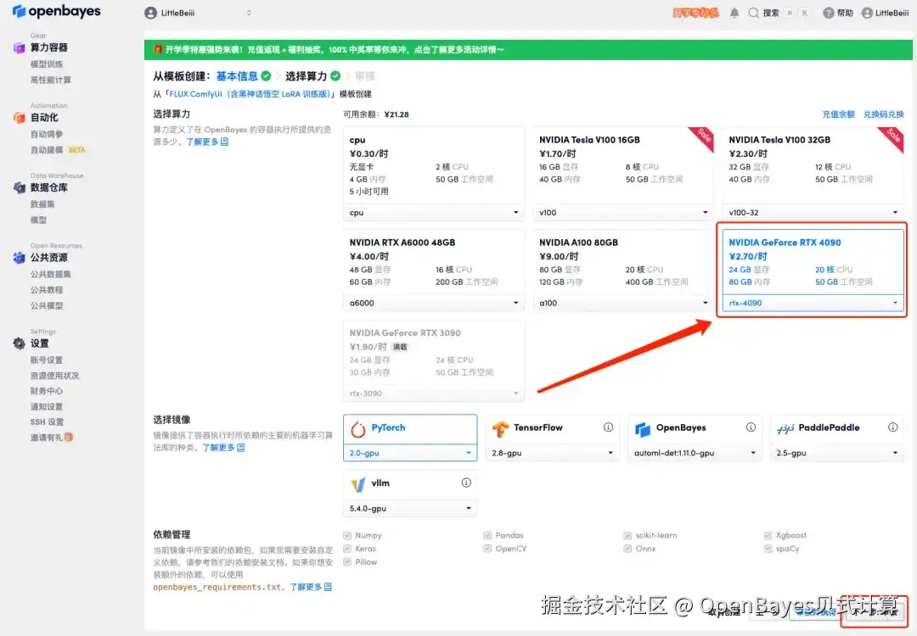The width and height of the screenshot is (917, 636).
Task: Switch account via LittleBeiii selector
Action: click(199, 13)
